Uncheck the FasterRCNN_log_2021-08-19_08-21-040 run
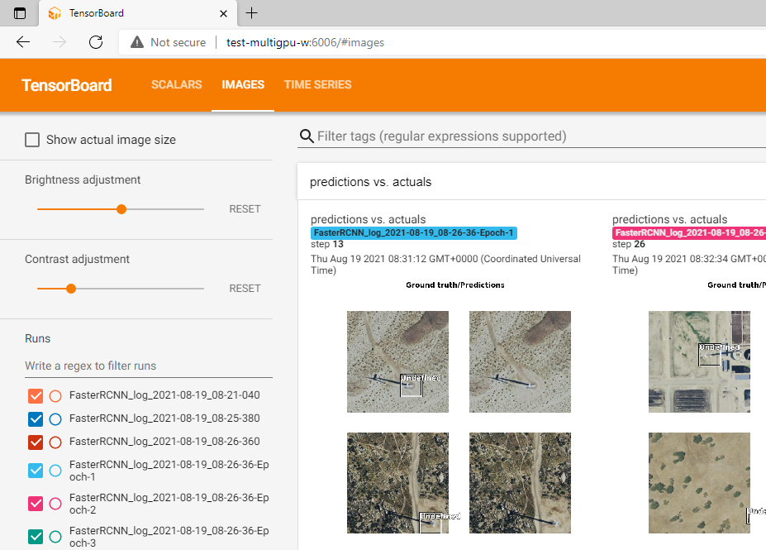The image size is (766, 550). coord(36,395)
